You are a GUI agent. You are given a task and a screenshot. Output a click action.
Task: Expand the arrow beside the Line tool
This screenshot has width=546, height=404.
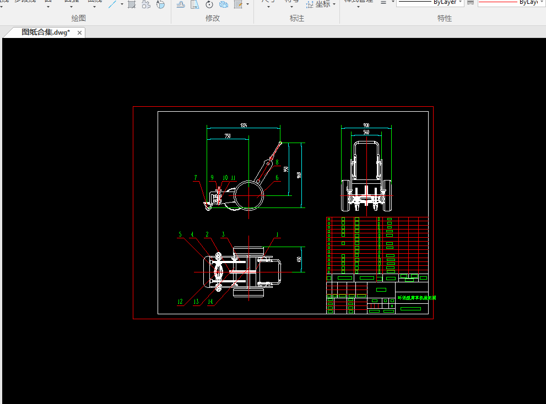[x=122, y=4]
